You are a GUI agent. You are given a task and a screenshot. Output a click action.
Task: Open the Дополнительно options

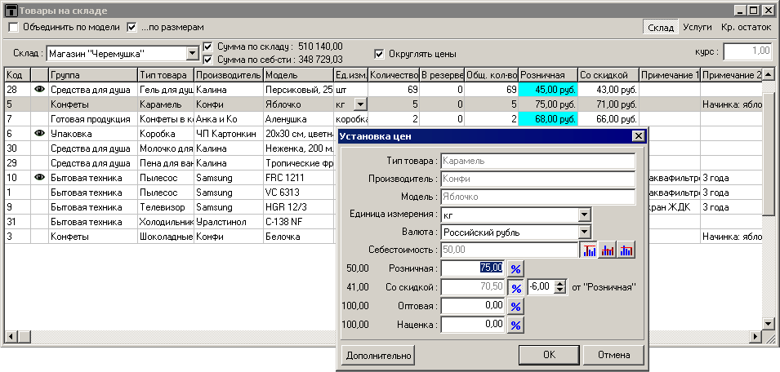[x=378, y=355]
